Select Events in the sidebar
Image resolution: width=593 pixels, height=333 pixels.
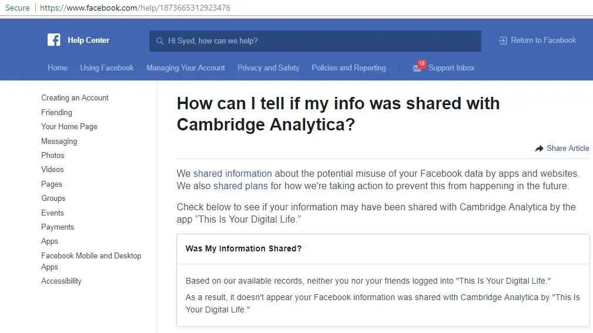pos(52,213)
